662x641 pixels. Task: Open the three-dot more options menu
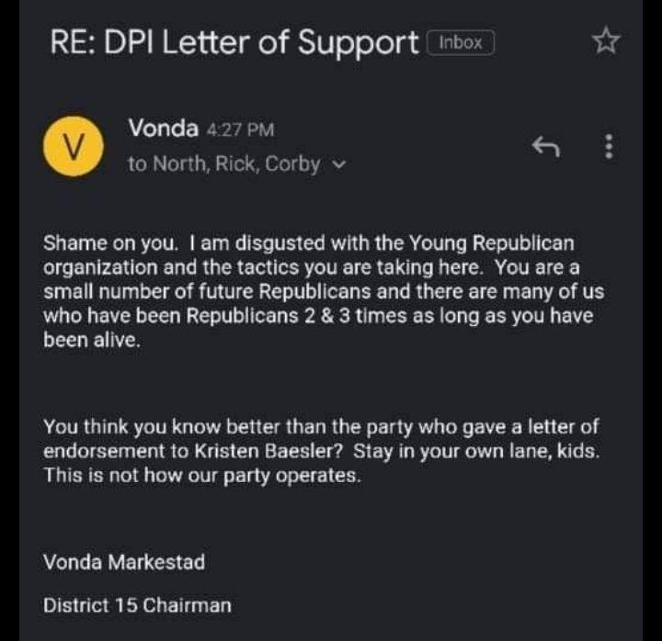[609, 146]
